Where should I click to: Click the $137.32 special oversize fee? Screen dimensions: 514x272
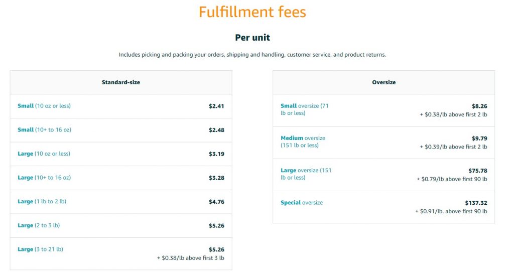pos(476,203)
